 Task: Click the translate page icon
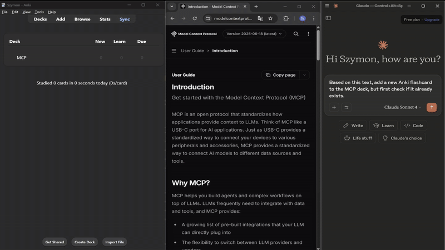pyautogui.click(x=260, y=18)
